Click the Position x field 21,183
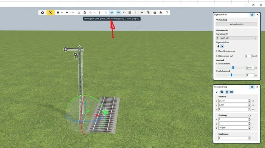Viewport: 265px width, 148px height. click(x=233, y=101)
